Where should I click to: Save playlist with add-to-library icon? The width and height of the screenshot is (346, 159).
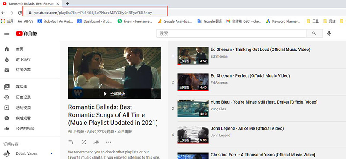pos(71,142)
